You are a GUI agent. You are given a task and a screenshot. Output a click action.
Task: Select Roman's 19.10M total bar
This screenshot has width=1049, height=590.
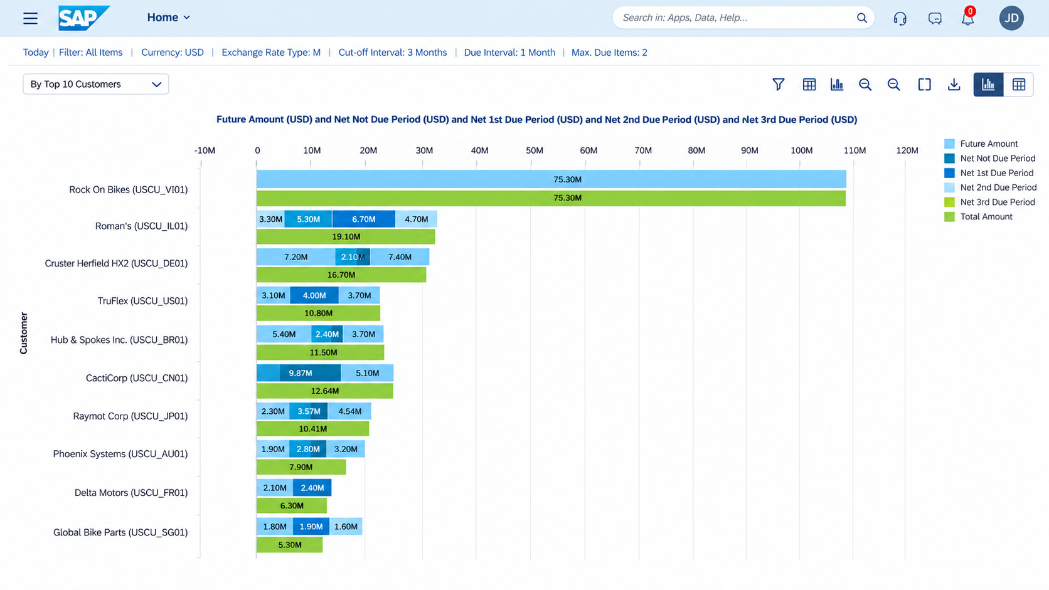pyautogui.click(x=346, y=237)
